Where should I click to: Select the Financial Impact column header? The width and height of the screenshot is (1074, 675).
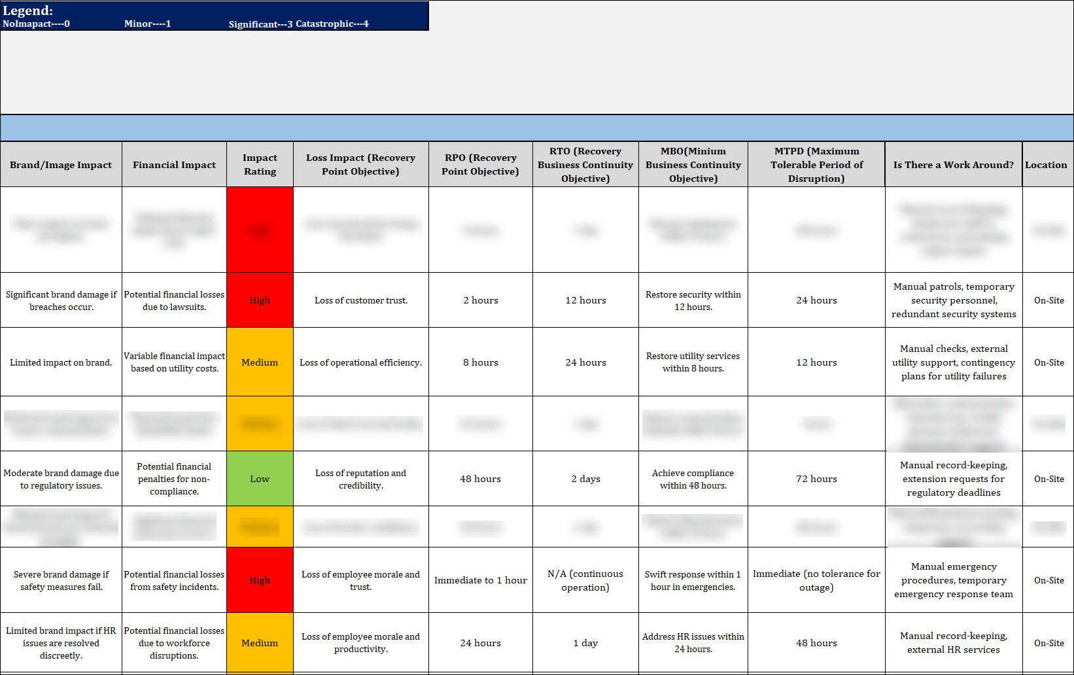[174, 165]
